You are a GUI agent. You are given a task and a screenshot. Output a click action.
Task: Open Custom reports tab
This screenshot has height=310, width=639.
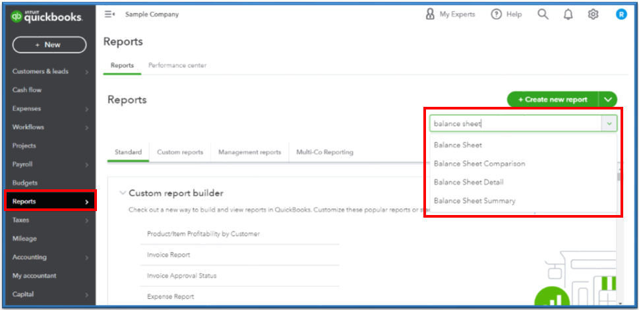(x=180, y=152)
